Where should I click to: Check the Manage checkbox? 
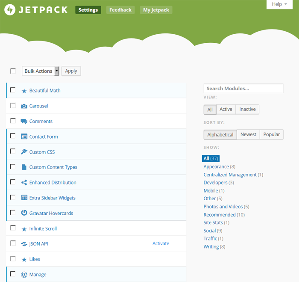pyautogui.click(x=13, y=274)
